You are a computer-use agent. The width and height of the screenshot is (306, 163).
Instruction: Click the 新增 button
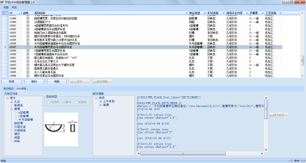[x=12, y=81]
